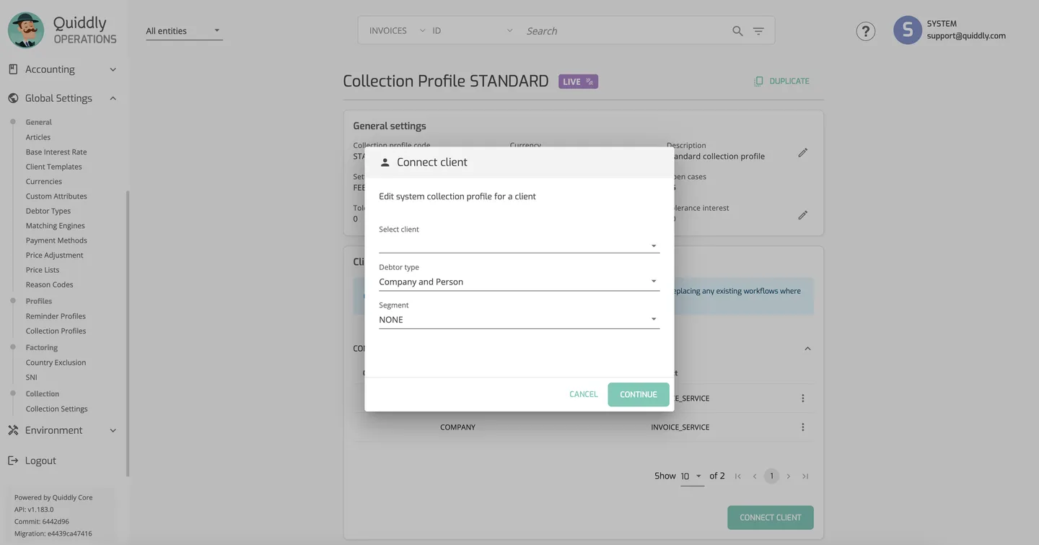Open Country Exclusion in sidebar

point(56,363)
